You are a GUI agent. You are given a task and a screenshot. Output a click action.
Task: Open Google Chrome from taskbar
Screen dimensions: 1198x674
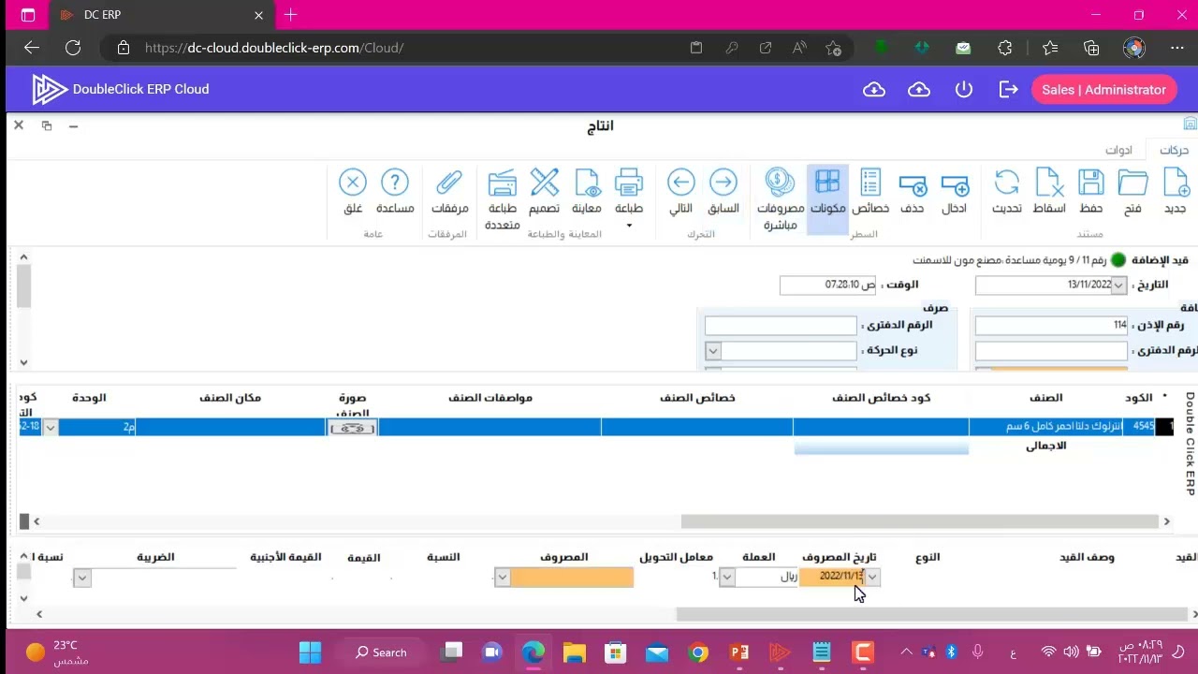[x=698, y=652]
